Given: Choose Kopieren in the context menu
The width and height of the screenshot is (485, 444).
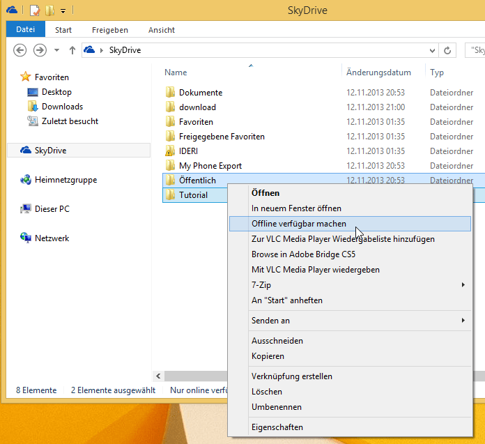Looking at the screenshot, I should coord(350,356).
